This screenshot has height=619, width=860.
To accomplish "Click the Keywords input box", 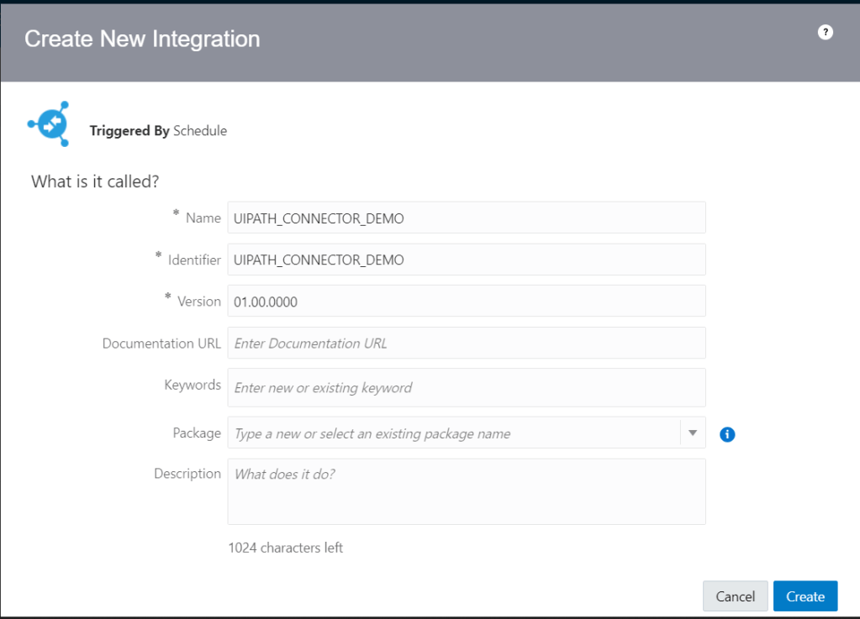I will [x=466, y=387].
